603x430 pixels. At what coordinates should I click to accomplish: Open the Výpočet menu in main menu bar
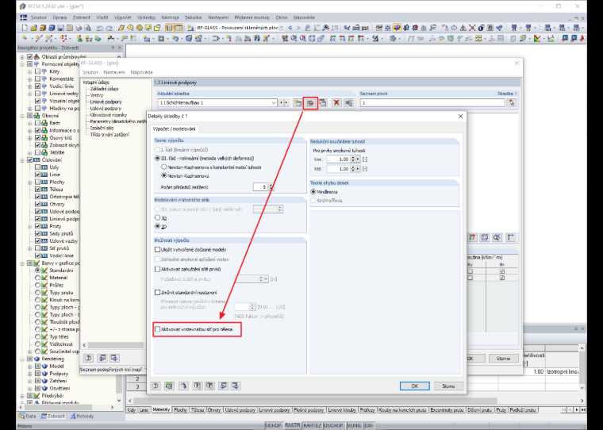point(123,17)
